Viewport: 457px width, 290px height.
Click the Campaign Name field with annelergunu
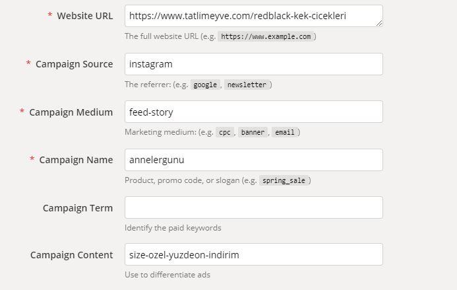[x=253, y=160]
